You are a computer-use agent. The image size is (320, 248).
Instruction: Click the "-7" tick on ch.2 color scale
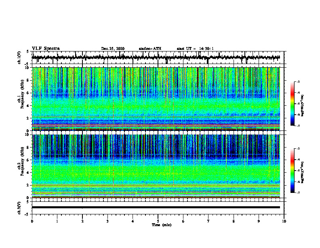tap(298, 192)
